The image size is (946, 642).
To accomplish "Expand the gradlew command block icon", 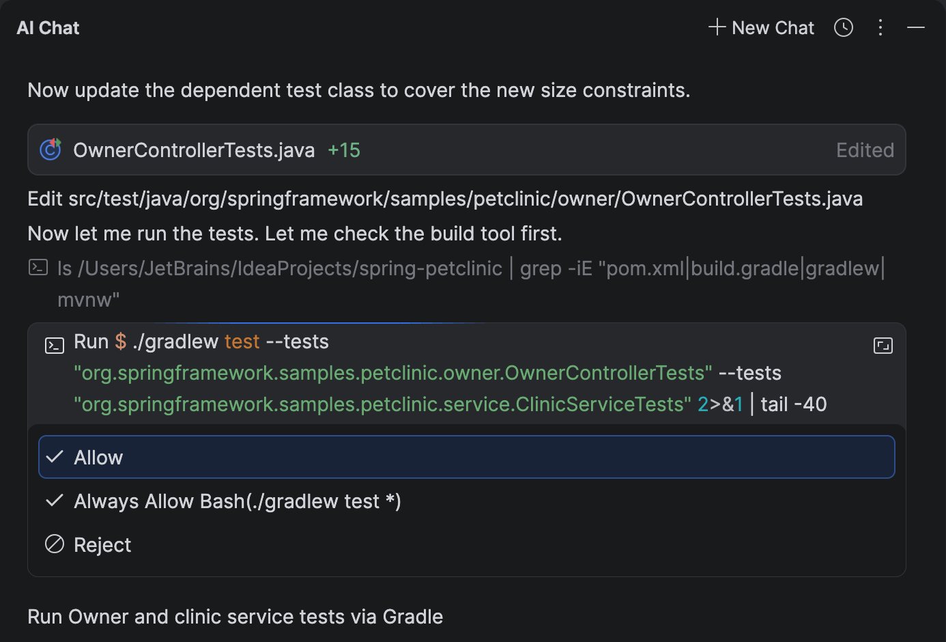I will pos(883,346).
